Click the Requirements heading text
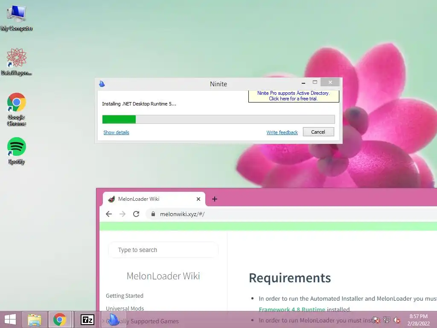This screenshot has height=328, width=437. pyautogui.click(x=290, y=278)
